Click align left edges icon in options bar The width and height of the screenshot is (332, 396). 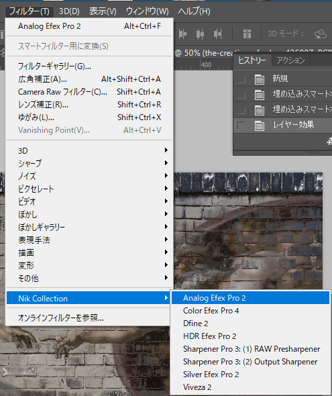(x=182, y=34)
